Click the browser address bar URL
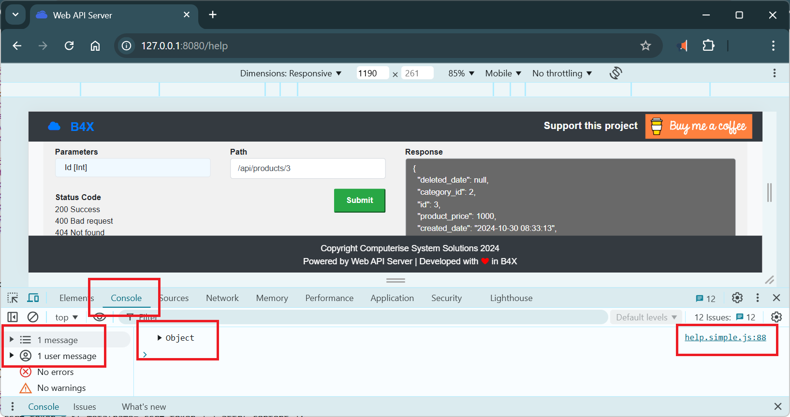The image size is (790, 417). (x=184, y=46)
